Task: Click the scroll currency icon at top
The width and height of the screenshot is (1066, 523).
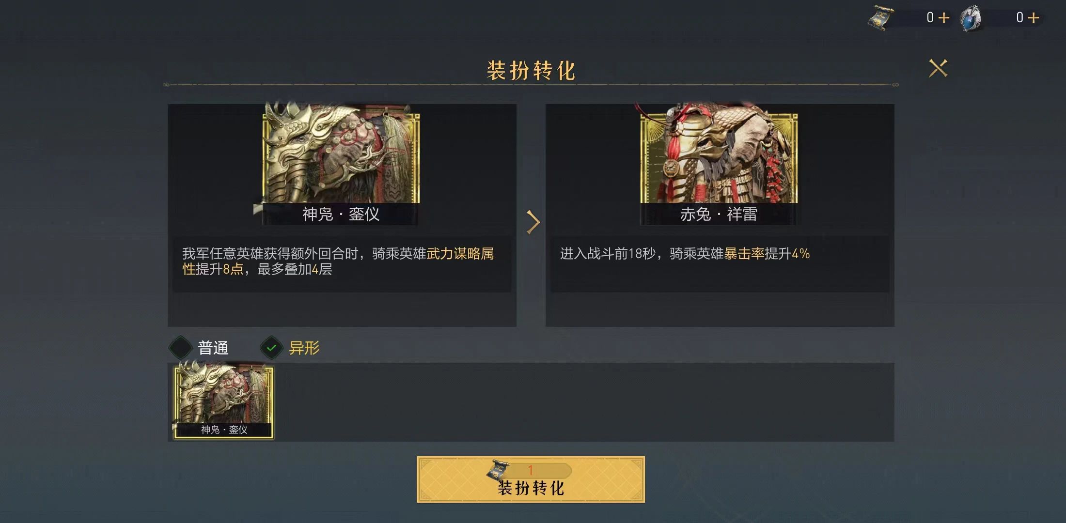Action: click(x=880, y=18)
